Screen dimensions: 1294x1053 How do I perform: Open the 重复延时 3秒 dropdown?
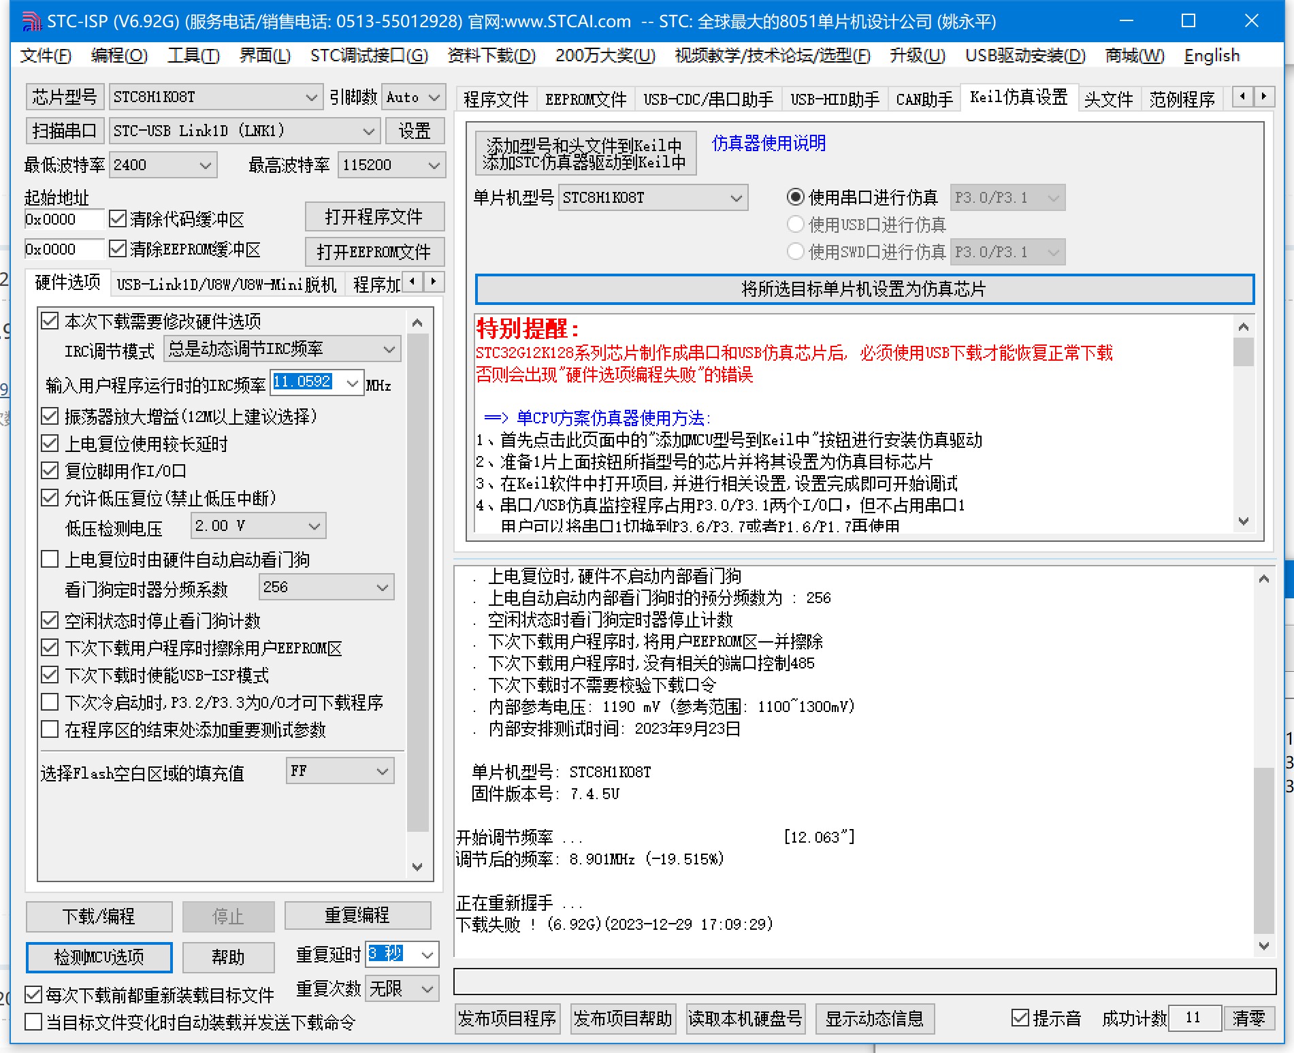[427, 955]
